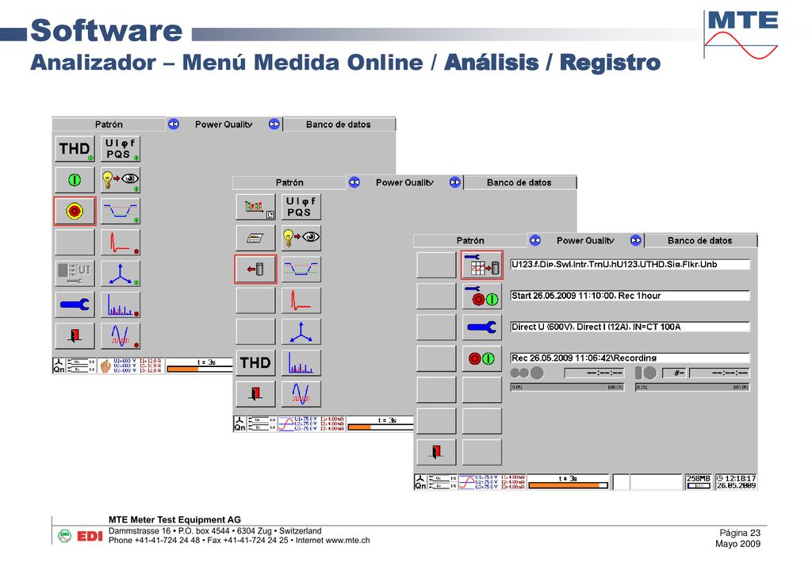Image resolution: width=812 pixels, height=574 pixels.
Task: Click red/green record toggle in right window
Action: point(481,358)
